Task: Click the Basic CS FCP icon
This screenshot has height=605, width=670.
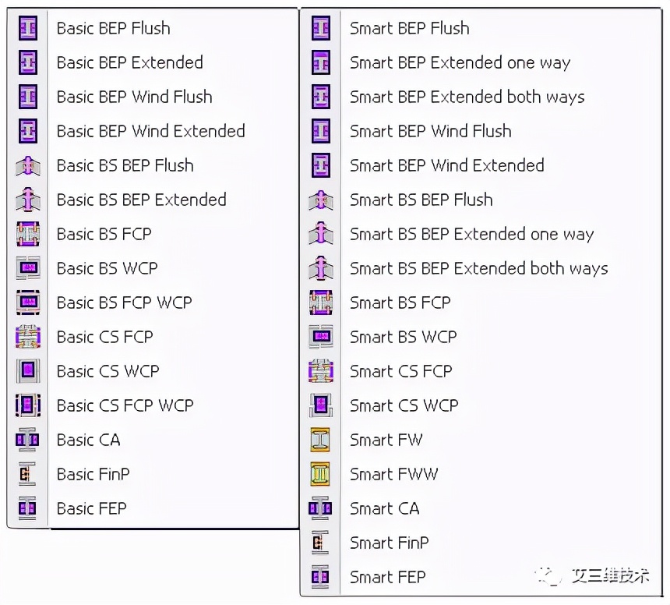Action: tap(27, 337)
